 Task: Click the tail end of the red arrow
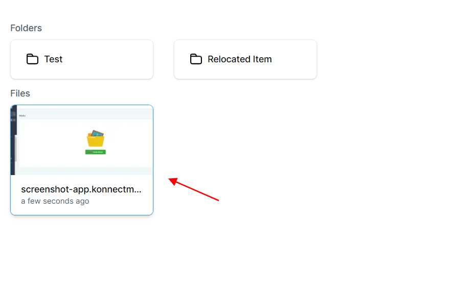(x=218, y=200)
